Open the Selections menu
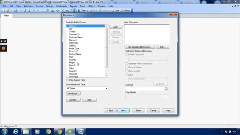The height and width of the screenshot is (135, 240). click(x=28, y=6)
